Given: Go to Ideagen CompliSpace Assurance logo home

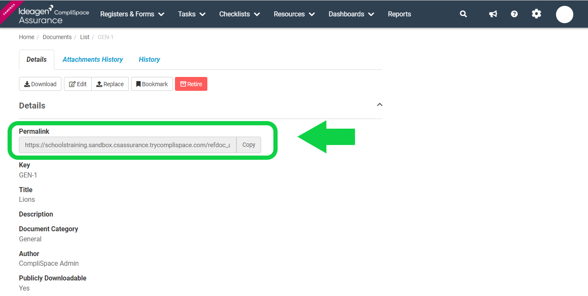Looking at the screenshot, I should (x=54, y=14).
